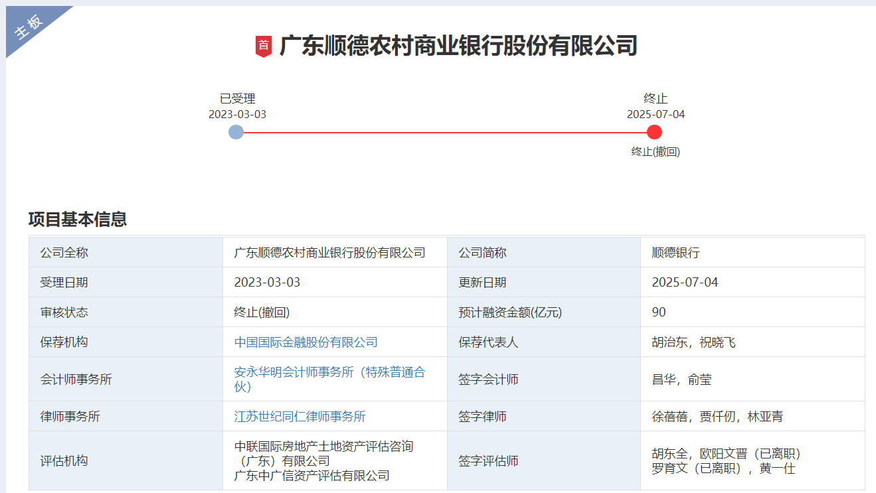Click the 徐蓓蓓，贾仟仞，林亚青 lawyers value
Image resolution: width=876 pixels, height=493 pixels.
click(718, 417)
